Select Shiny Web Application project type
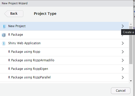 click(x=64, y=43)
